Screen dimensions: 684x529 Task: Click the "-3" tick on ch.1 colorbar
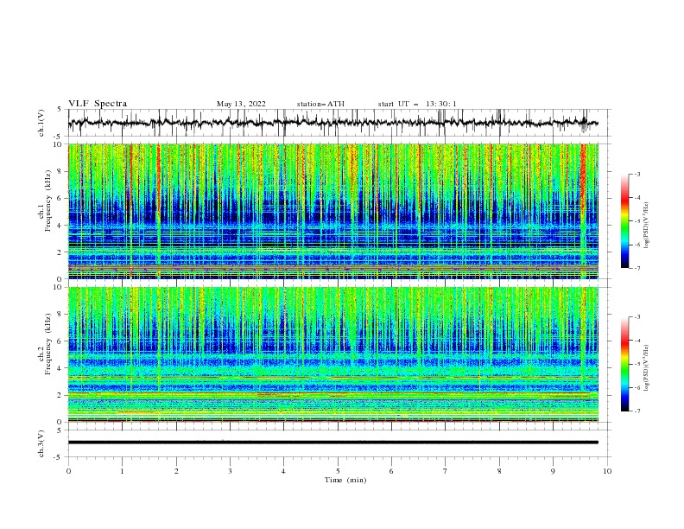[637, 174]
